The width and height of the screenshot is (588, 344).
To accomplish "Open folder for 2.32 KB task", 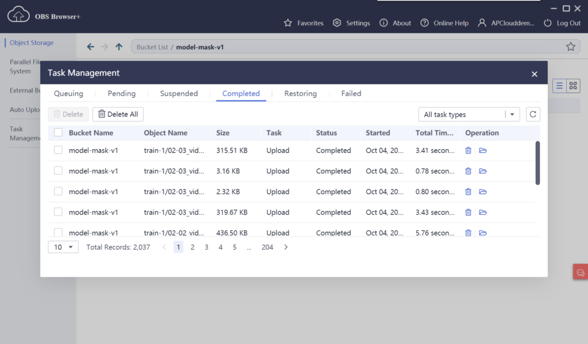I will 482,192.
